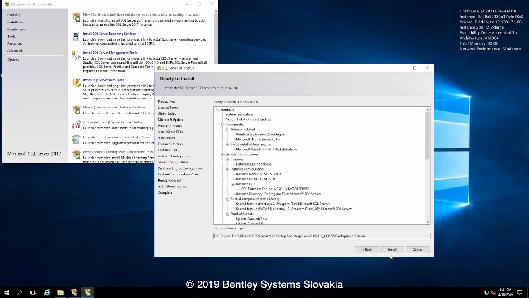The height and width of the screenshot is (298, 529).
Task: Cancel the SQL Server setup
Action: click(x=417, y=250)
